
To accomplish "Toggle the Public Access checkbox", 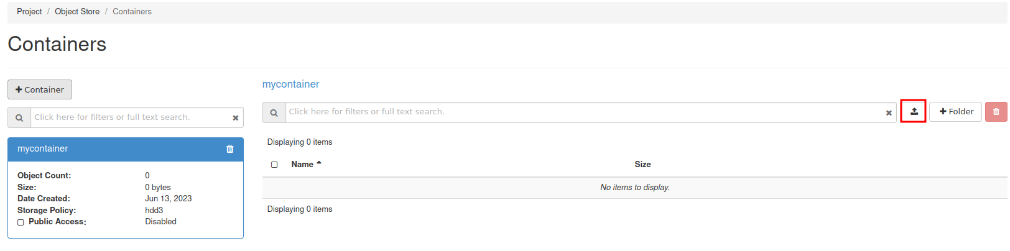I will click(21, 222).
